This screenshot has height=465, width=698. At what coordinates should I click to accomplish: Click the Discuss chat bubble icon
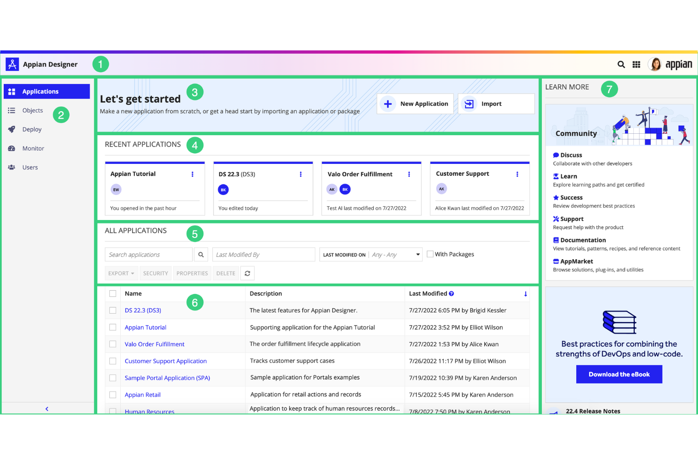556,155
